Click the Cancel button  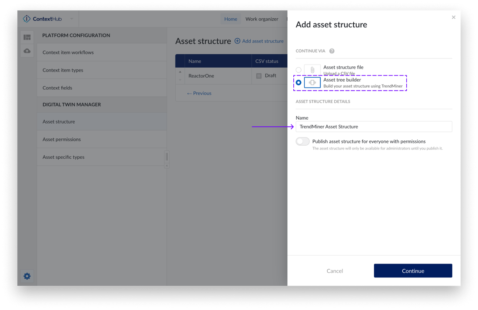point(335,271)
